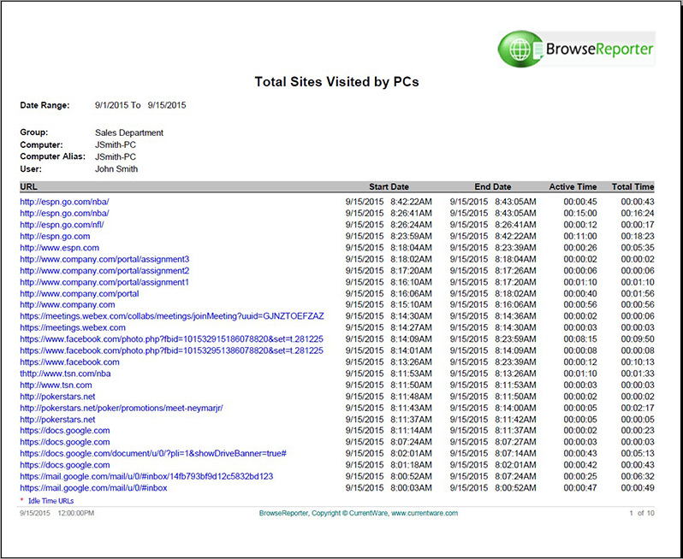
Task: Select total time 00:06:32 value
Action: 638,476
